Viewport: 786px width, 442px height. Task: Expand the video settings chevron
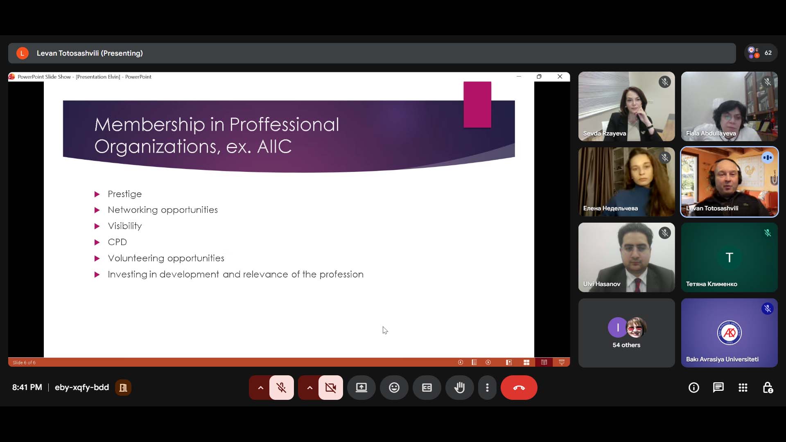309,388
